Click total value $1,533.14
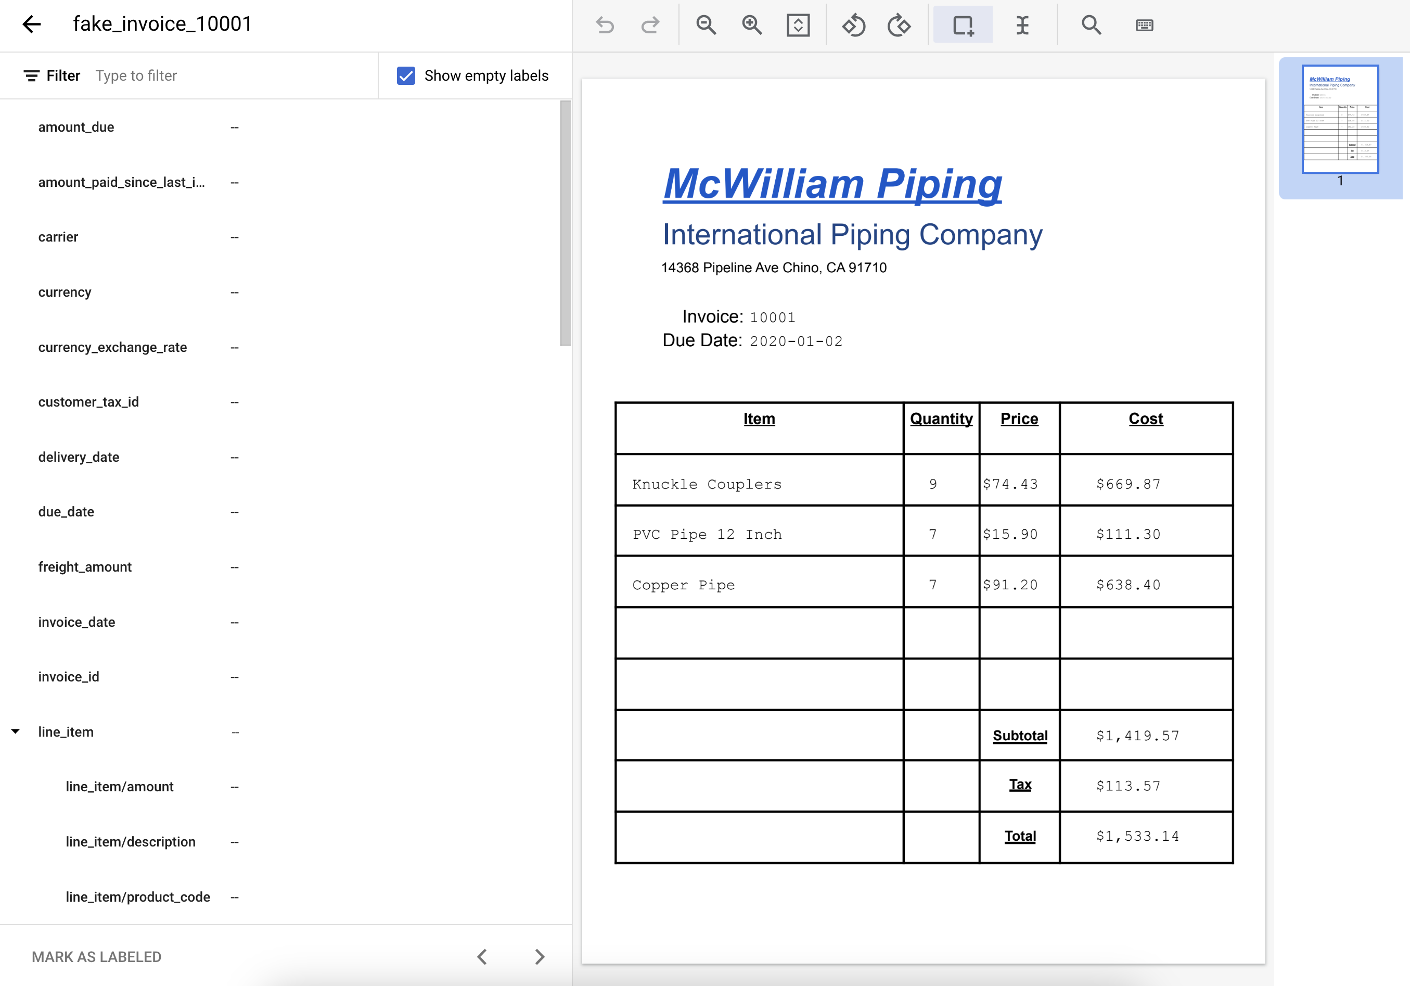The height and width of the screenshot is (986, 1410). [1137, 836]
